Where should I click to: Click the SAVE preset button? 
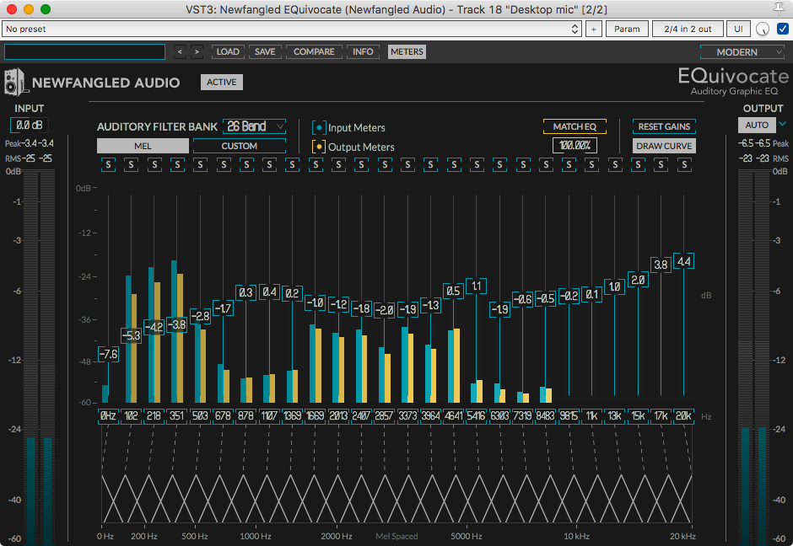[x=265, y=51]
